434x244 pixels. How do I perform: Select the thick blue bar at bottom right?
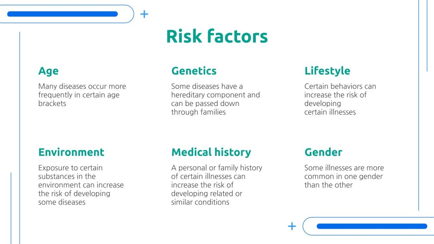[372, 226]
